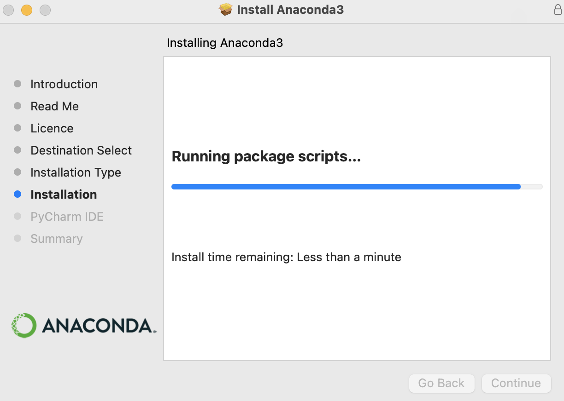Screen dimensions: 564x401
Task: Close the installer window
Action: [x=8, y=10]
